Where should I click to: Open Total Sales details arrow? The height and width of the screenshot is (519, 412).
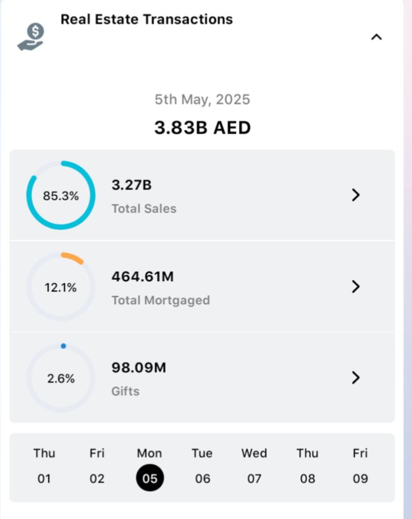(356, 195)
